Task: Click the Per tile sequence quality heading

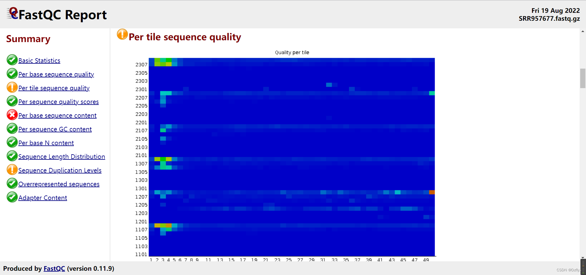Action: pyautogui.click(x=185, y=37)
